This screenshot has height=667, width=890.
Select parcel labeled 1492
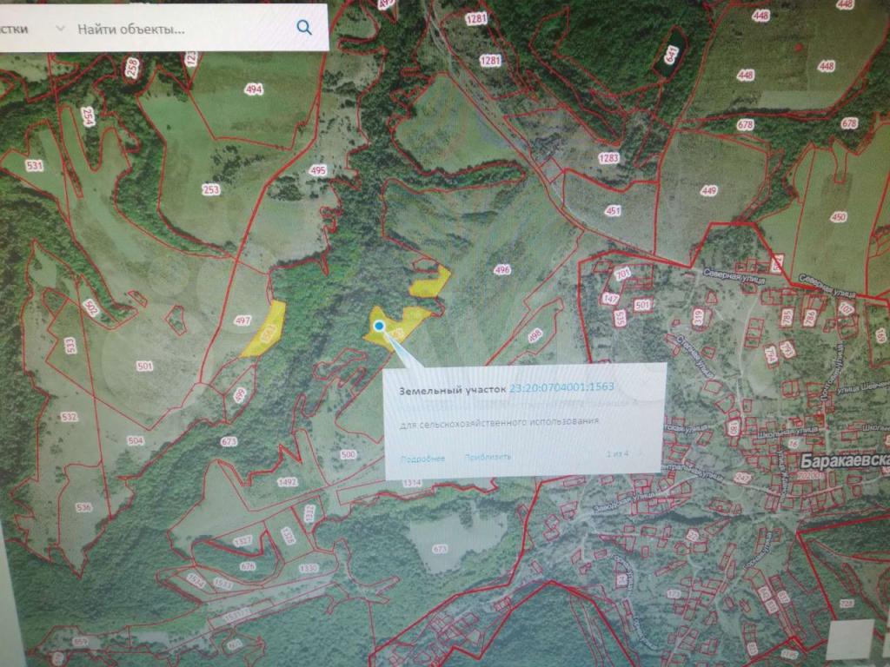(x=287, y=482)
